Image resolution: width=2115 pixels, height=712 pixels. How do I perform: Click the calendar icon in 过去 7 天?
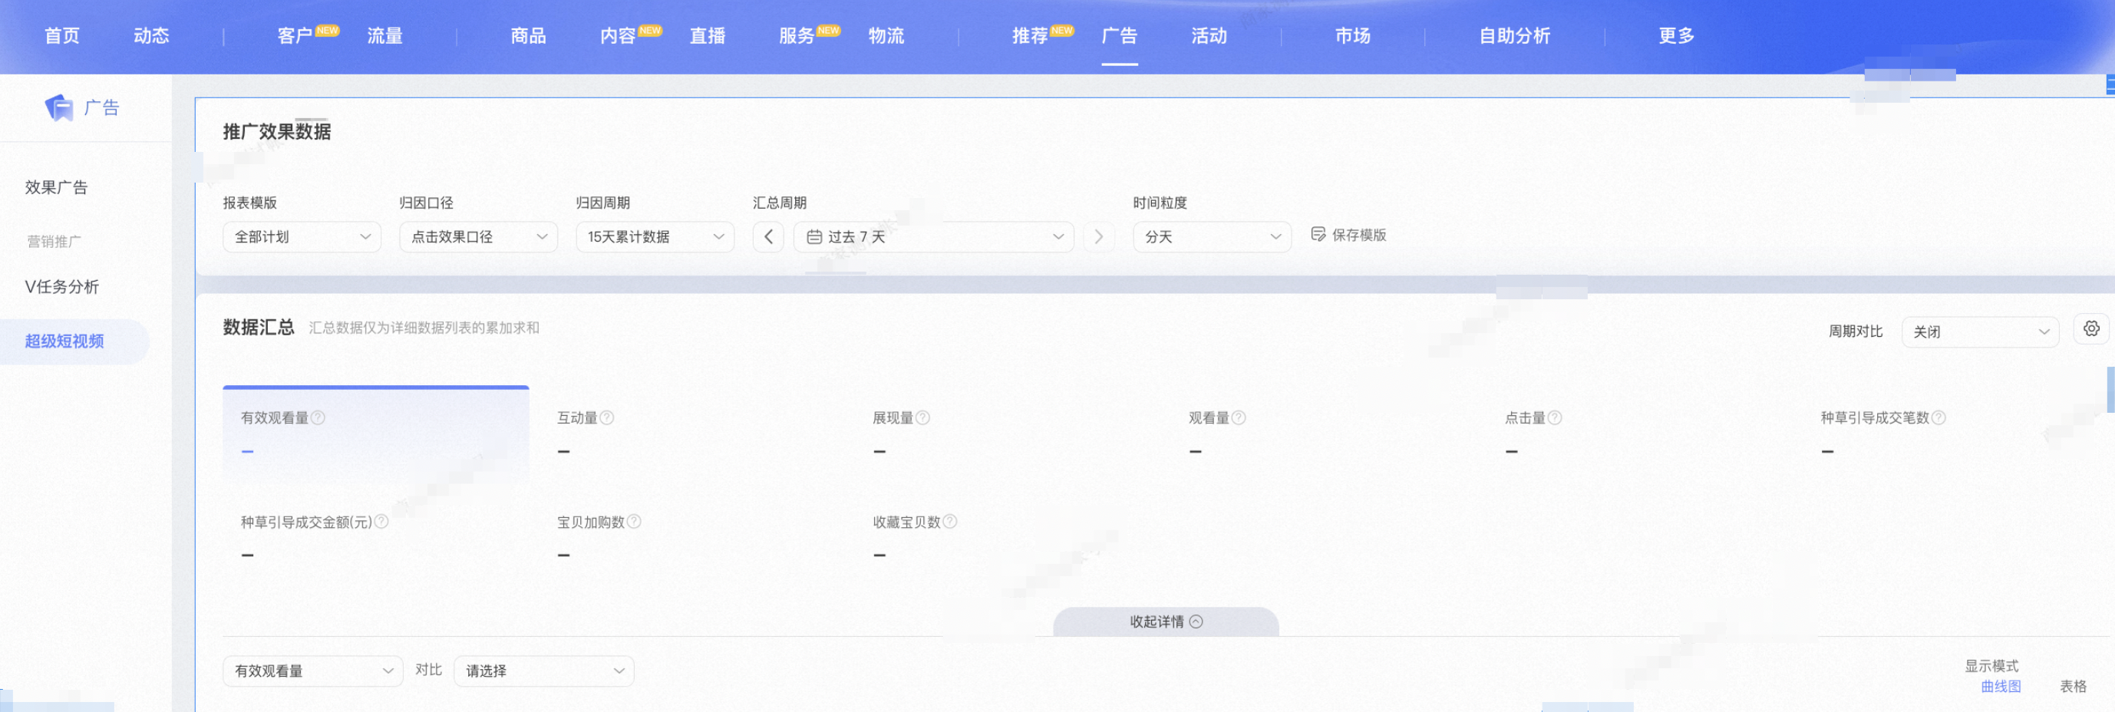[x=814, y=236]
